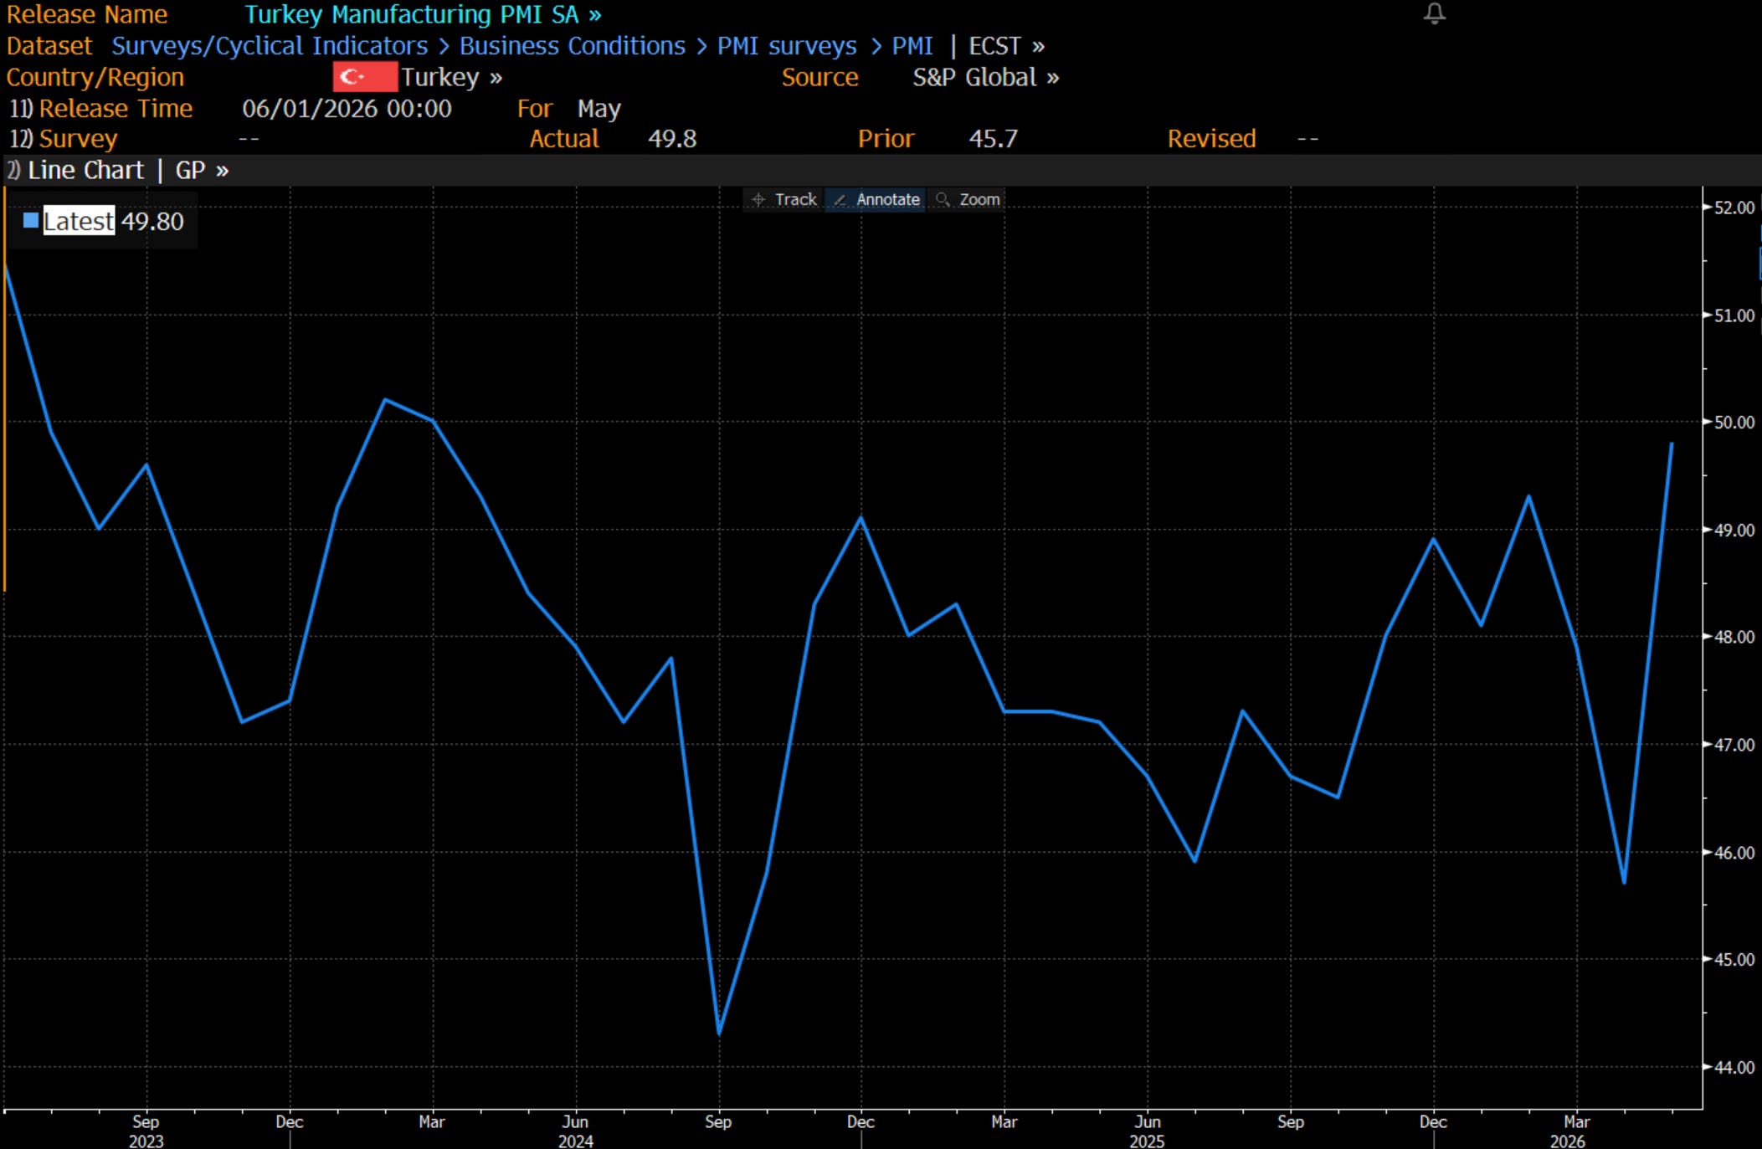Click the latest data point at 49.80

click(x=1672, y=444)
